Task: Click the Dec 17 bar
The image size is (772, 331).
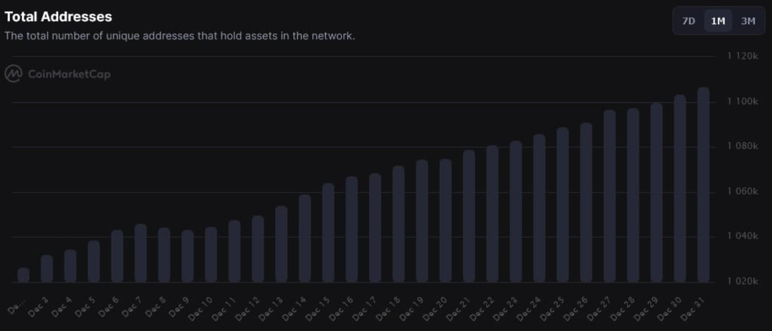Action: coord(375,227)
